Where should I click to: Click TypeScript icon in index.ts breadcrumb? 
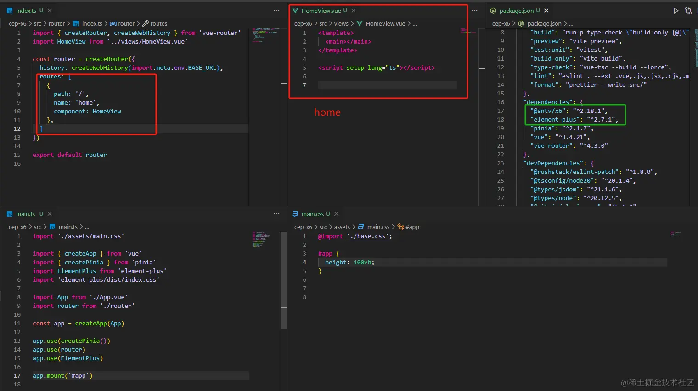[76, 23]
